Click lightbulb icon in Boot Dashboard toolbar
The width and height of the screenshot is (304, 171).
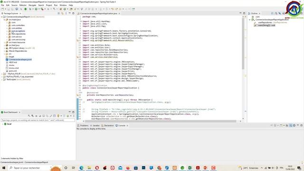(58, 116)
